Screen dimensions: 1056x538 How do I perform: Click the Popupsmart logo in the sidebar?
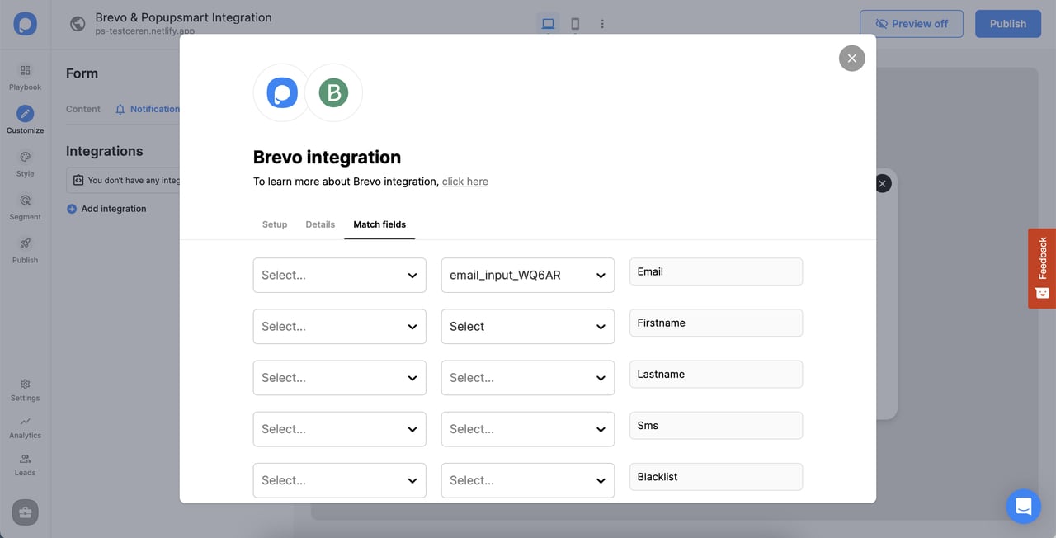pos(25,24)
